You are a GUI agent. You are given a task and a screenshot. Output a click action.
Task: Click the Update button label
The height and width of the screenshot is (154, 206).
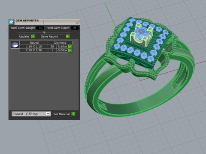tap(24, 36)
